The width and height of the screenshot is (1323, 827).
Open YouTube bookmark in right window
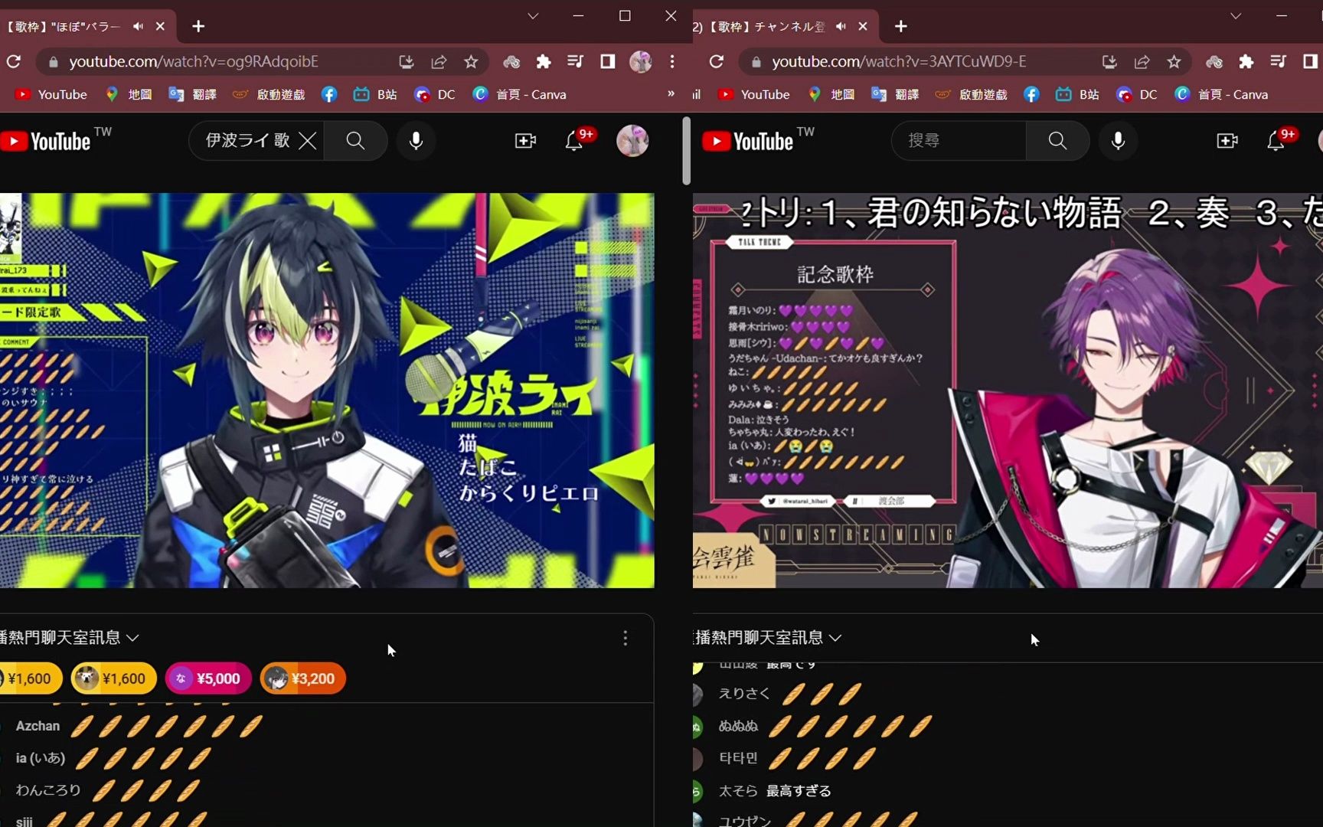click(754, 94)
